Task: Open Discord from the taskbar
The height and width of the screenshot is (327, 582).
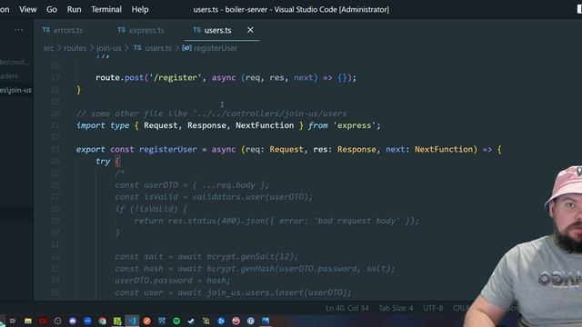Action: tap(73, 321)
